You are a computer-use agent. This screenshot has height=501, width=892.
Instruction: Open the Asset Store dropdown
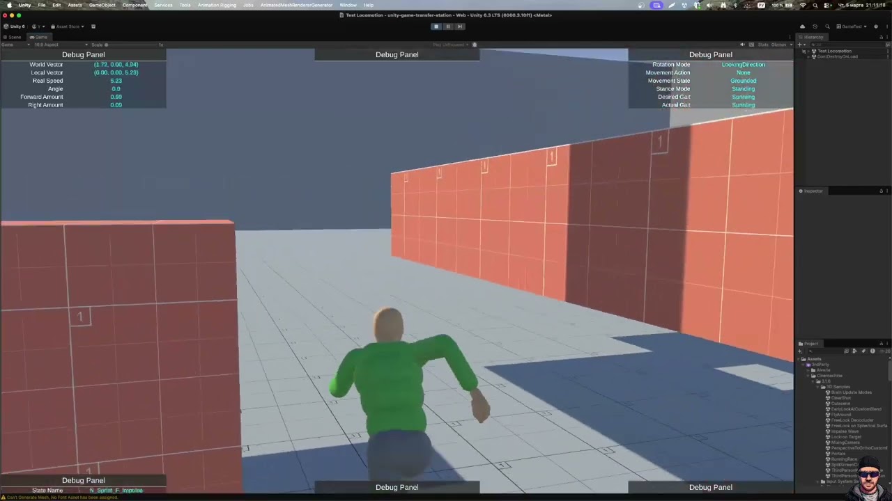point(68,26)
